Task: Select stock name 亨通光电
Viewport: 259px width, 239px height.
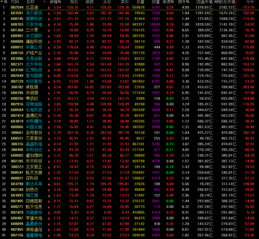Action: (x=34, y=218)
